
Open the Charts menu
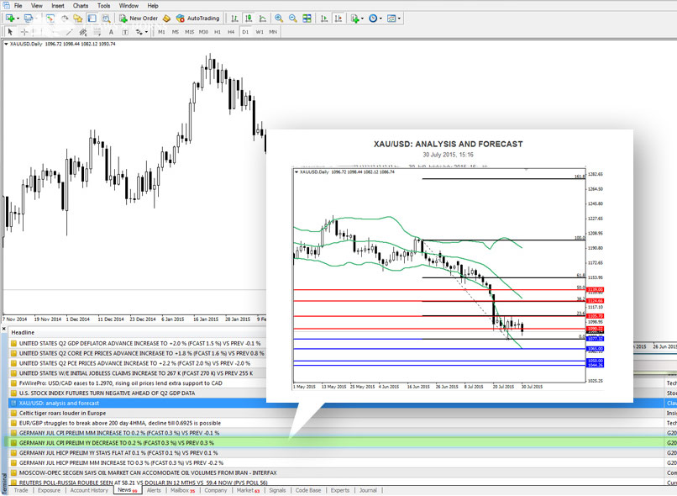click(x=81, y=5)
